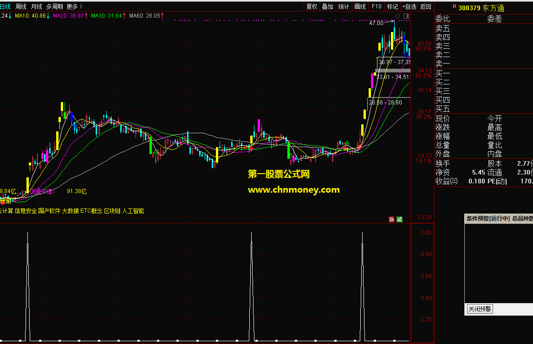The image size is (533, 344).
Task: Toggle the side panel layout icon
Action: [x=406, y=16]
